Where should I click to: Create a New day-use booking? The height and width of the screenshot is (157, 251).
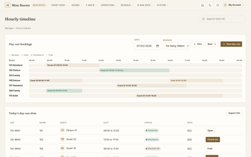(231, 44)
